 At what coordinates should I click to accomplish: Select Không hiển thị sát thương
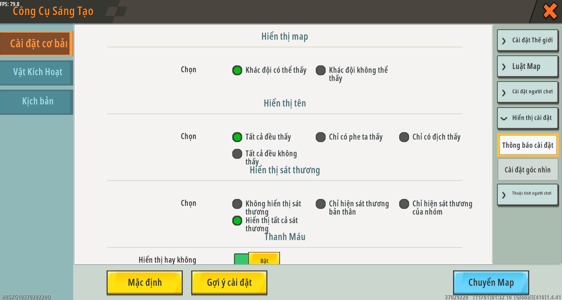click(x=237, y=204)
